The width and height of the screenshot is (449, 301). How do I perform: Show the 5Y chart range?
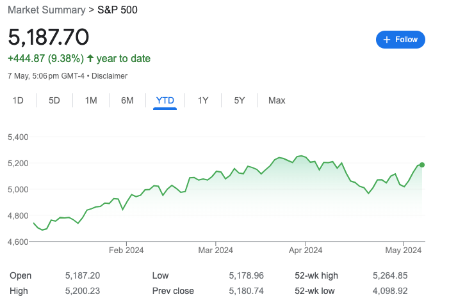click(240, 100)
